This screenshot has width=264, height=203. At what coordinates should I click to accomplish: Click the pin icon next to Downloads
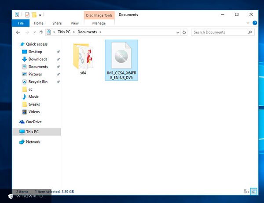58,59
